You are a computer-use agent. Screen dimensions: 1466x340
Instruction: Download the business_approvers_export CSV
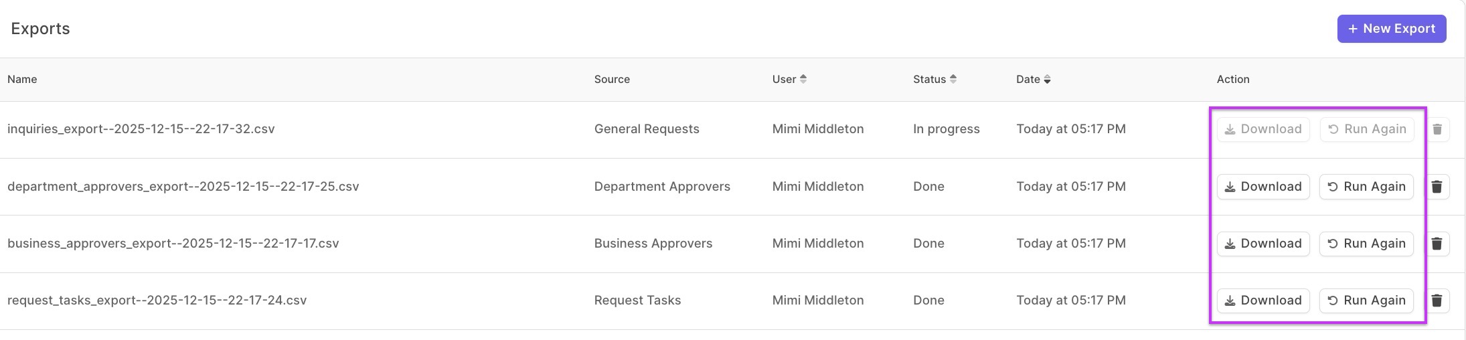click(x=1263, y=244)
